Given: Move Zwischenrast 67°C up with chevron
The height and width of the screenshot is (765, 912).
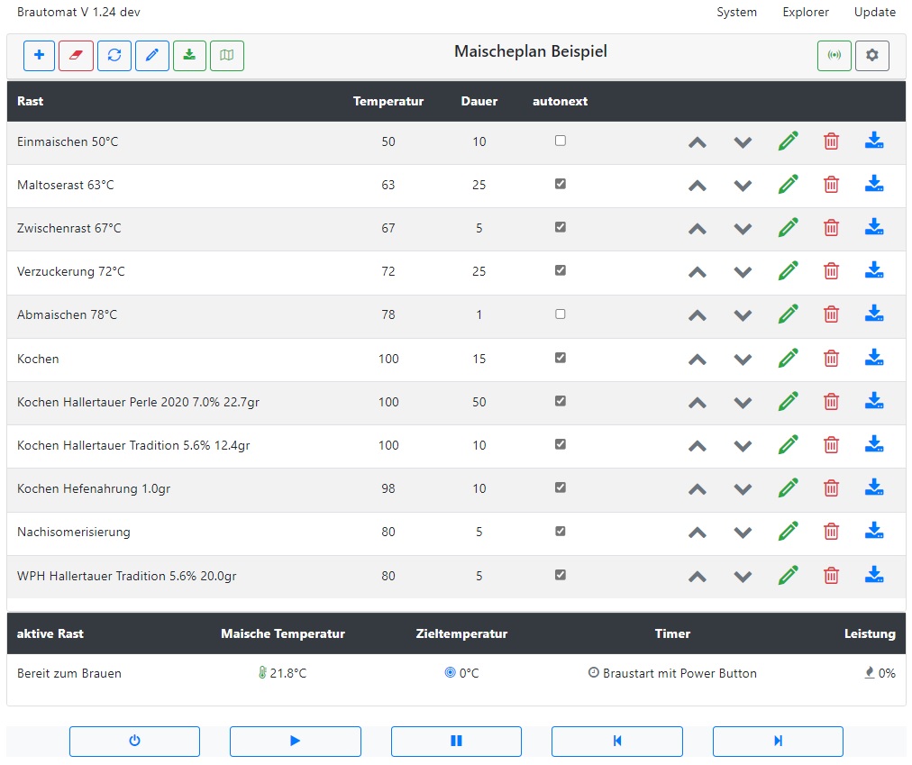Looking at the screenshot, I should (x=697, y=229).
